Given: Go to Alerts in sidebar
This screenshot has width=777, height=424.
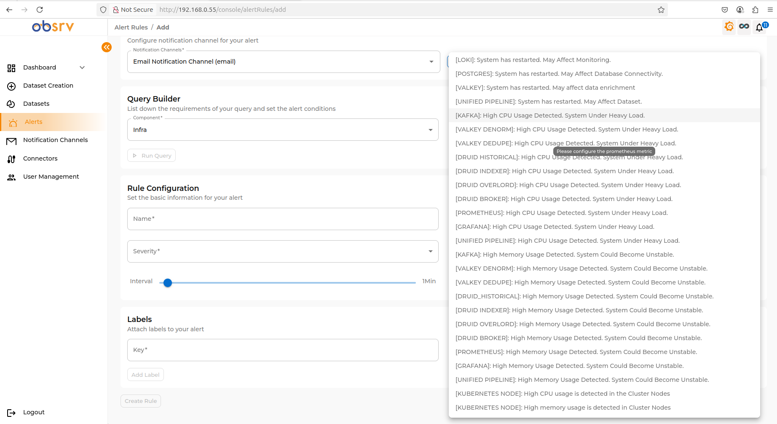Looking at the screenshot, I should click(34, 122).
